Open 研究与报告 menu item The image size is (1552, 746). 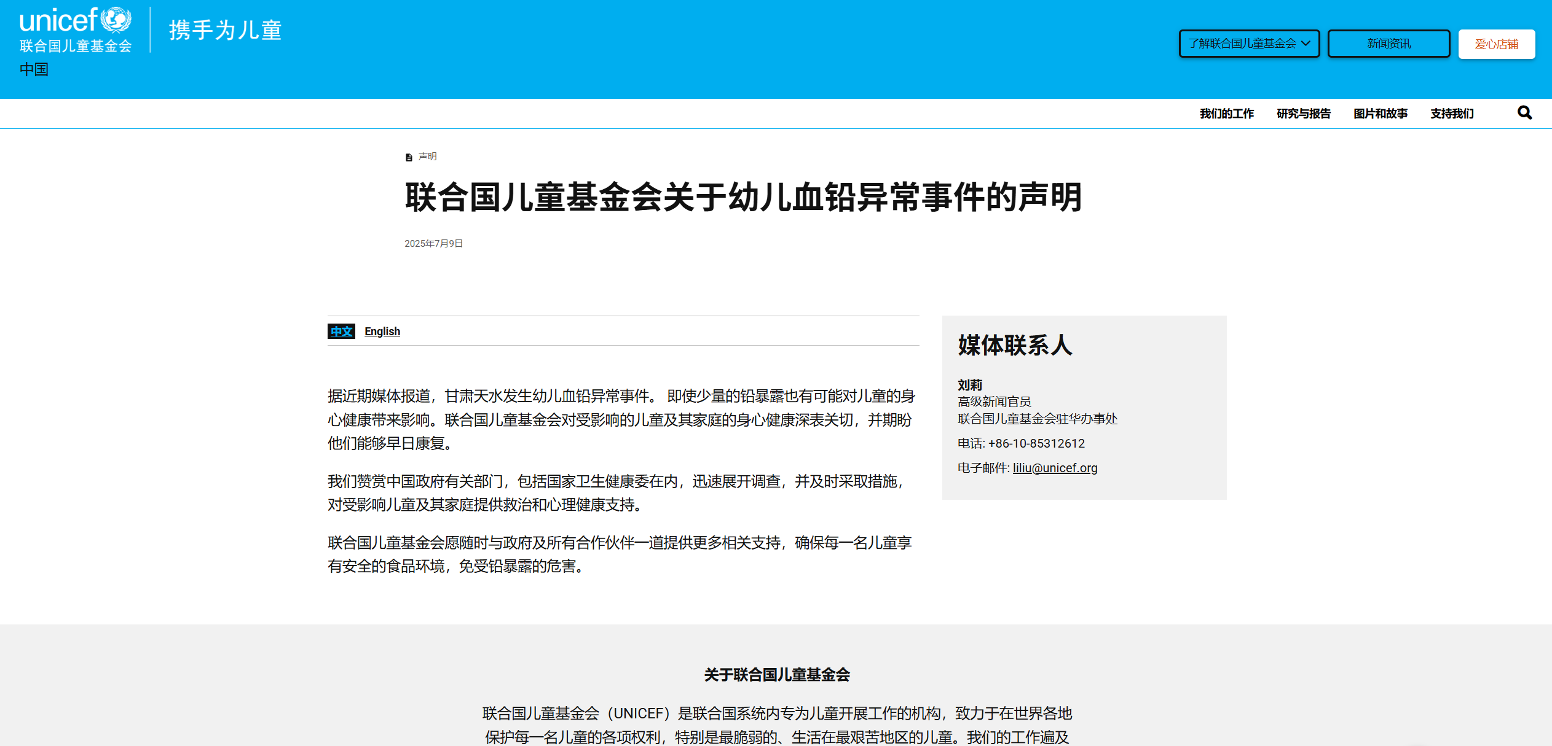pyautogui.click(x=1303, y=114)
